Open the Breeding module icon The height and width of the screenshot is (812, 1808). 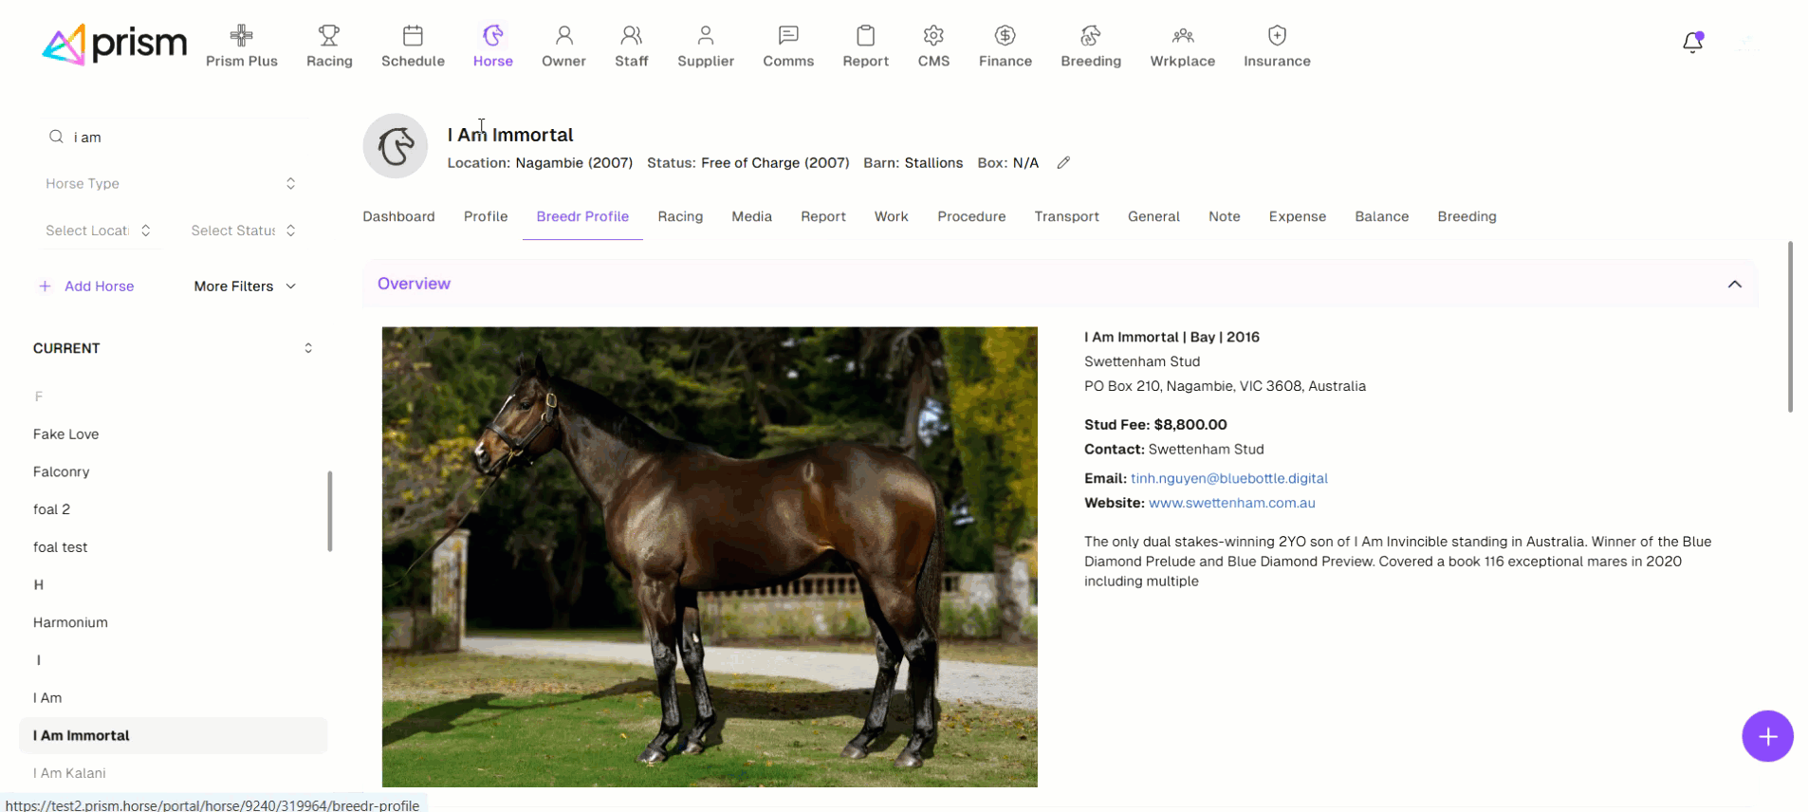tap(1090, 36)
